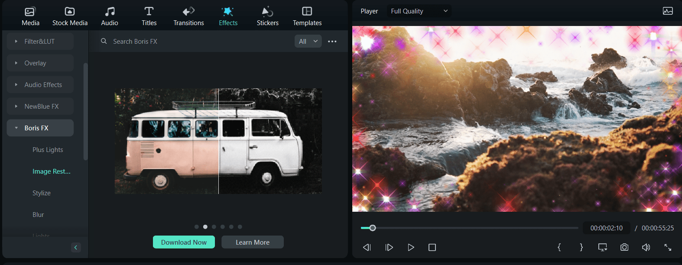The image size is (682, 265).
Task: Click the Learn More button
Action: [252, 242]
